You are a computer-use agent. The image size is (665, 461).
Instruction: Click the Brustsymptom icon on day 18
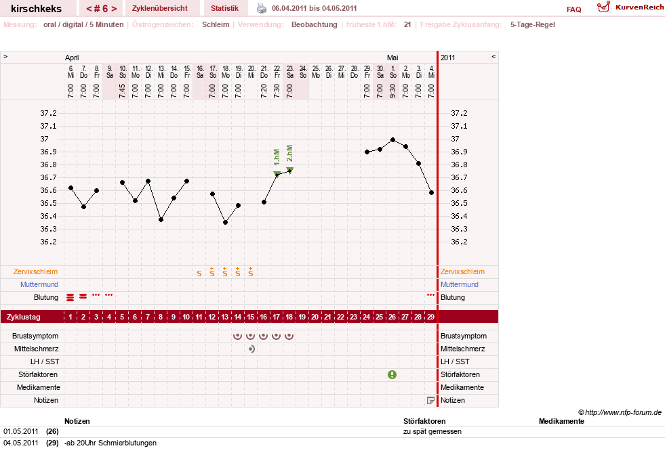click(x=289, y=336)
